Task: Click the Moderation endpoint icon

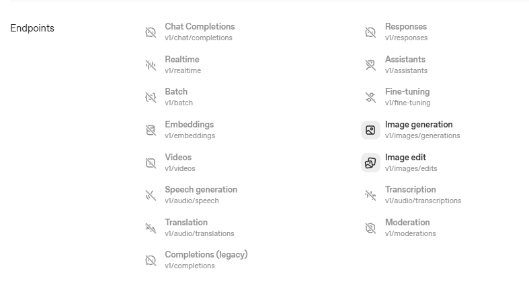Action: (370, 228)
